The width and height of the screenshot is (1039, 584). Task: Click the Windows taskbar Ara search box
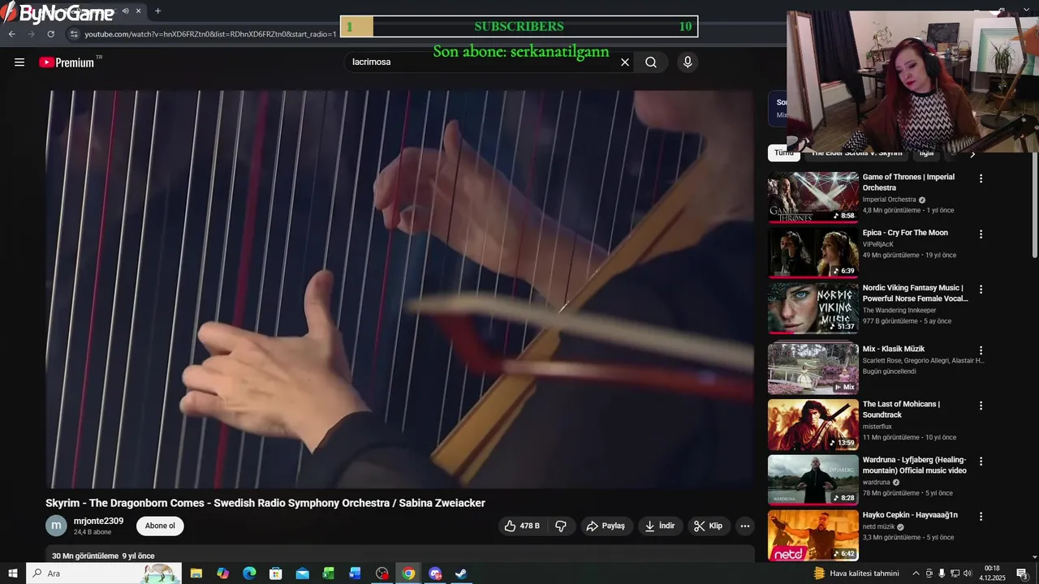tap(104, 573)
